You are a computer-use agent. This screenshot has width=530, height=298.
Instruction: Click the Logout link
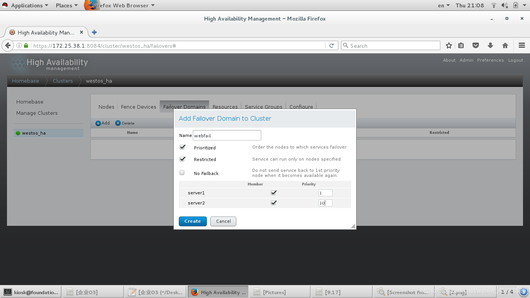516,60
